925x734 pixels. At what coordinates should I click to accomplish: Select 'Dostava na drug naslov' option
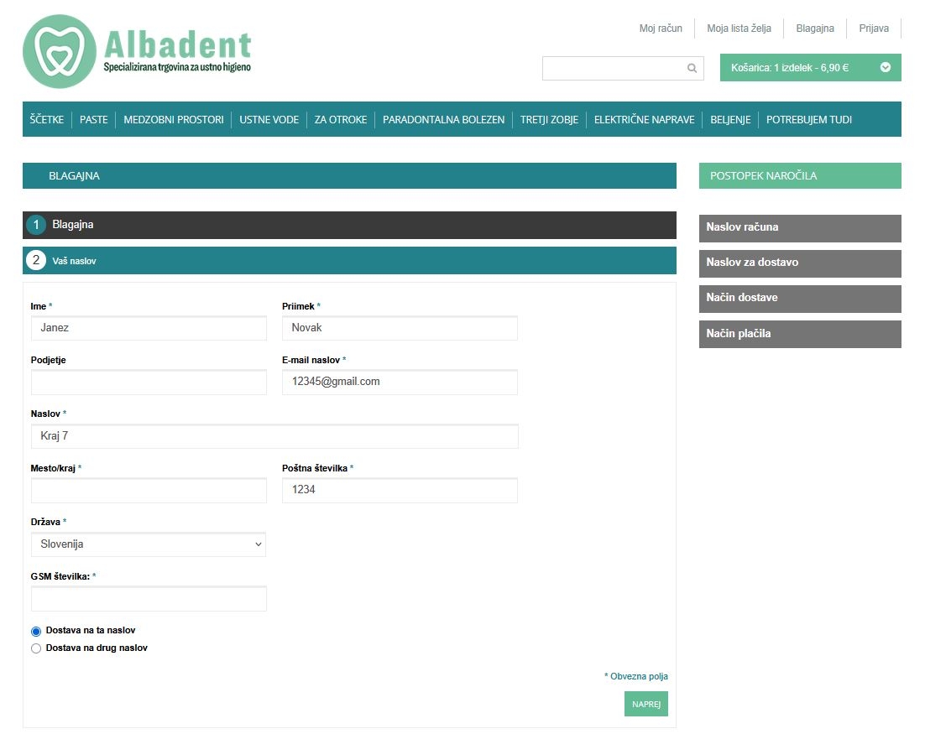[36, 648]
